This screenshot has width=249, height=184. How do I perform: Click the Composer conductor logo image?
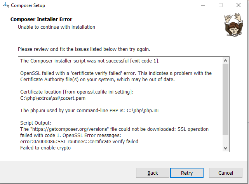coord(233,25)
